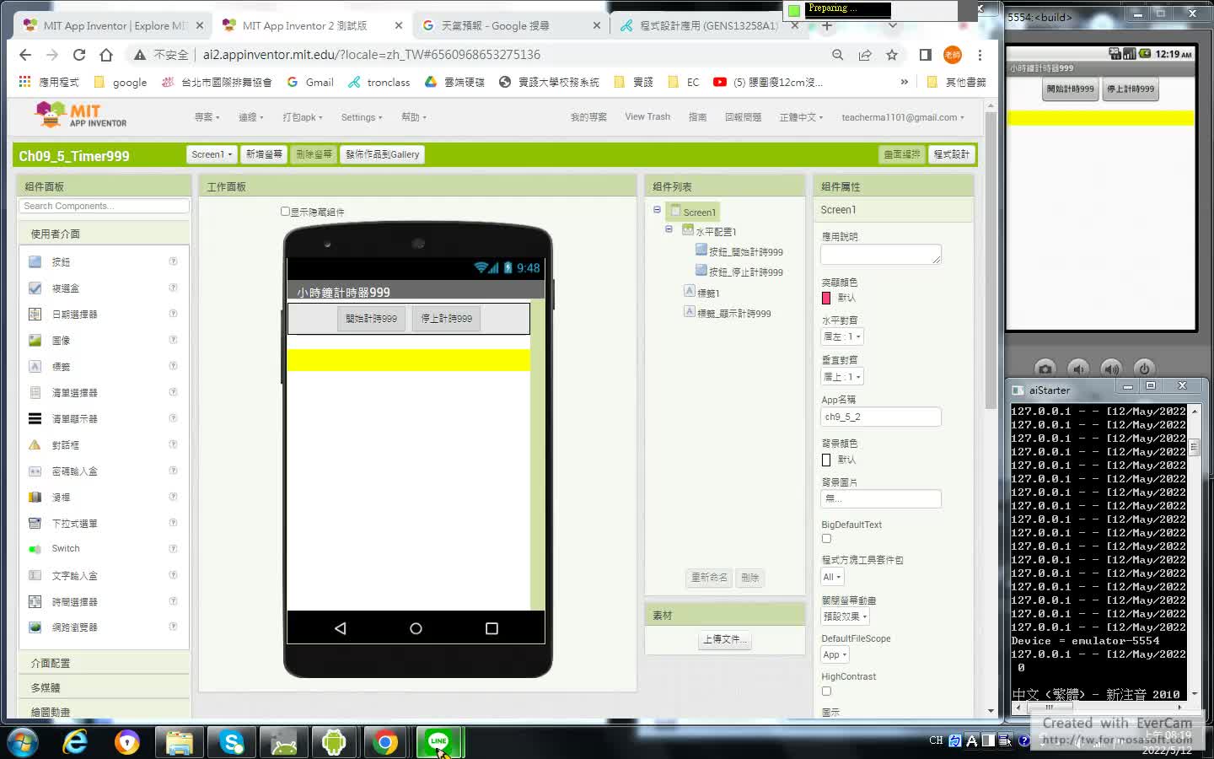This screenshot has width=1214, height=759.
Task: Open the close screen animation dropdown
Action: pos(846,616)
